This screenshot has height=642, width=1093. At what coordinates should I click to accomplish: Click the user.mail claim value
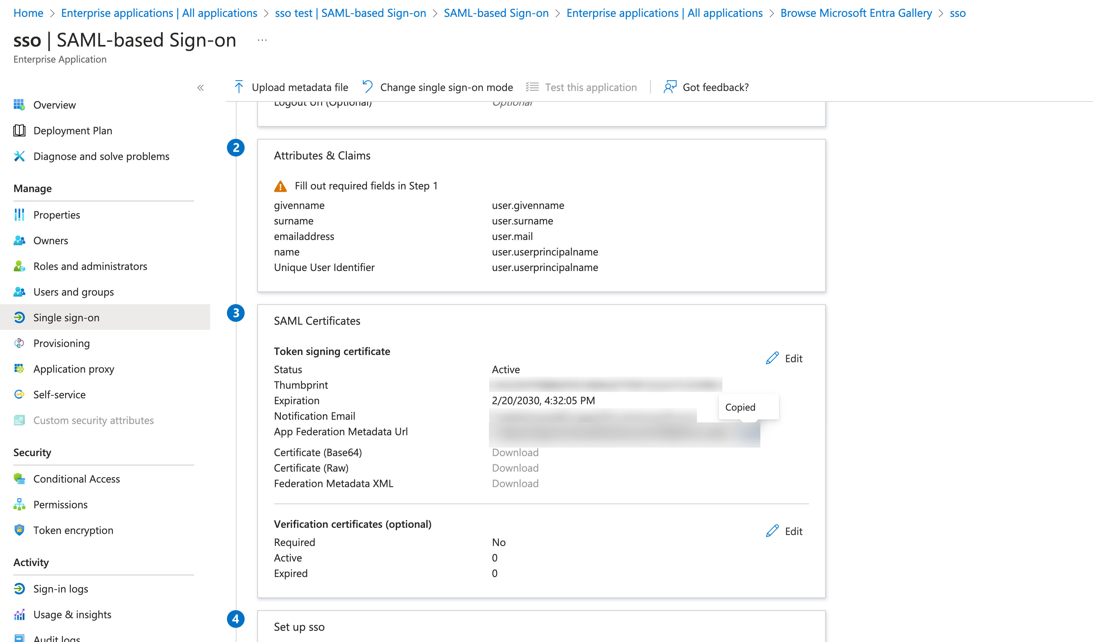[512, 236]
